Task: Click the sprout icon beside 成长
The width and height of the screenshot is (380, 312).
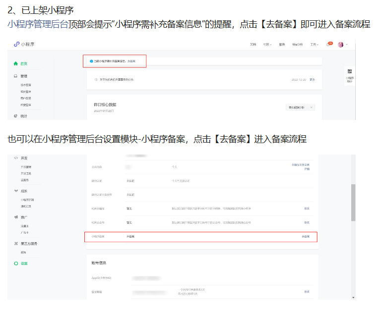Action: 16,191
